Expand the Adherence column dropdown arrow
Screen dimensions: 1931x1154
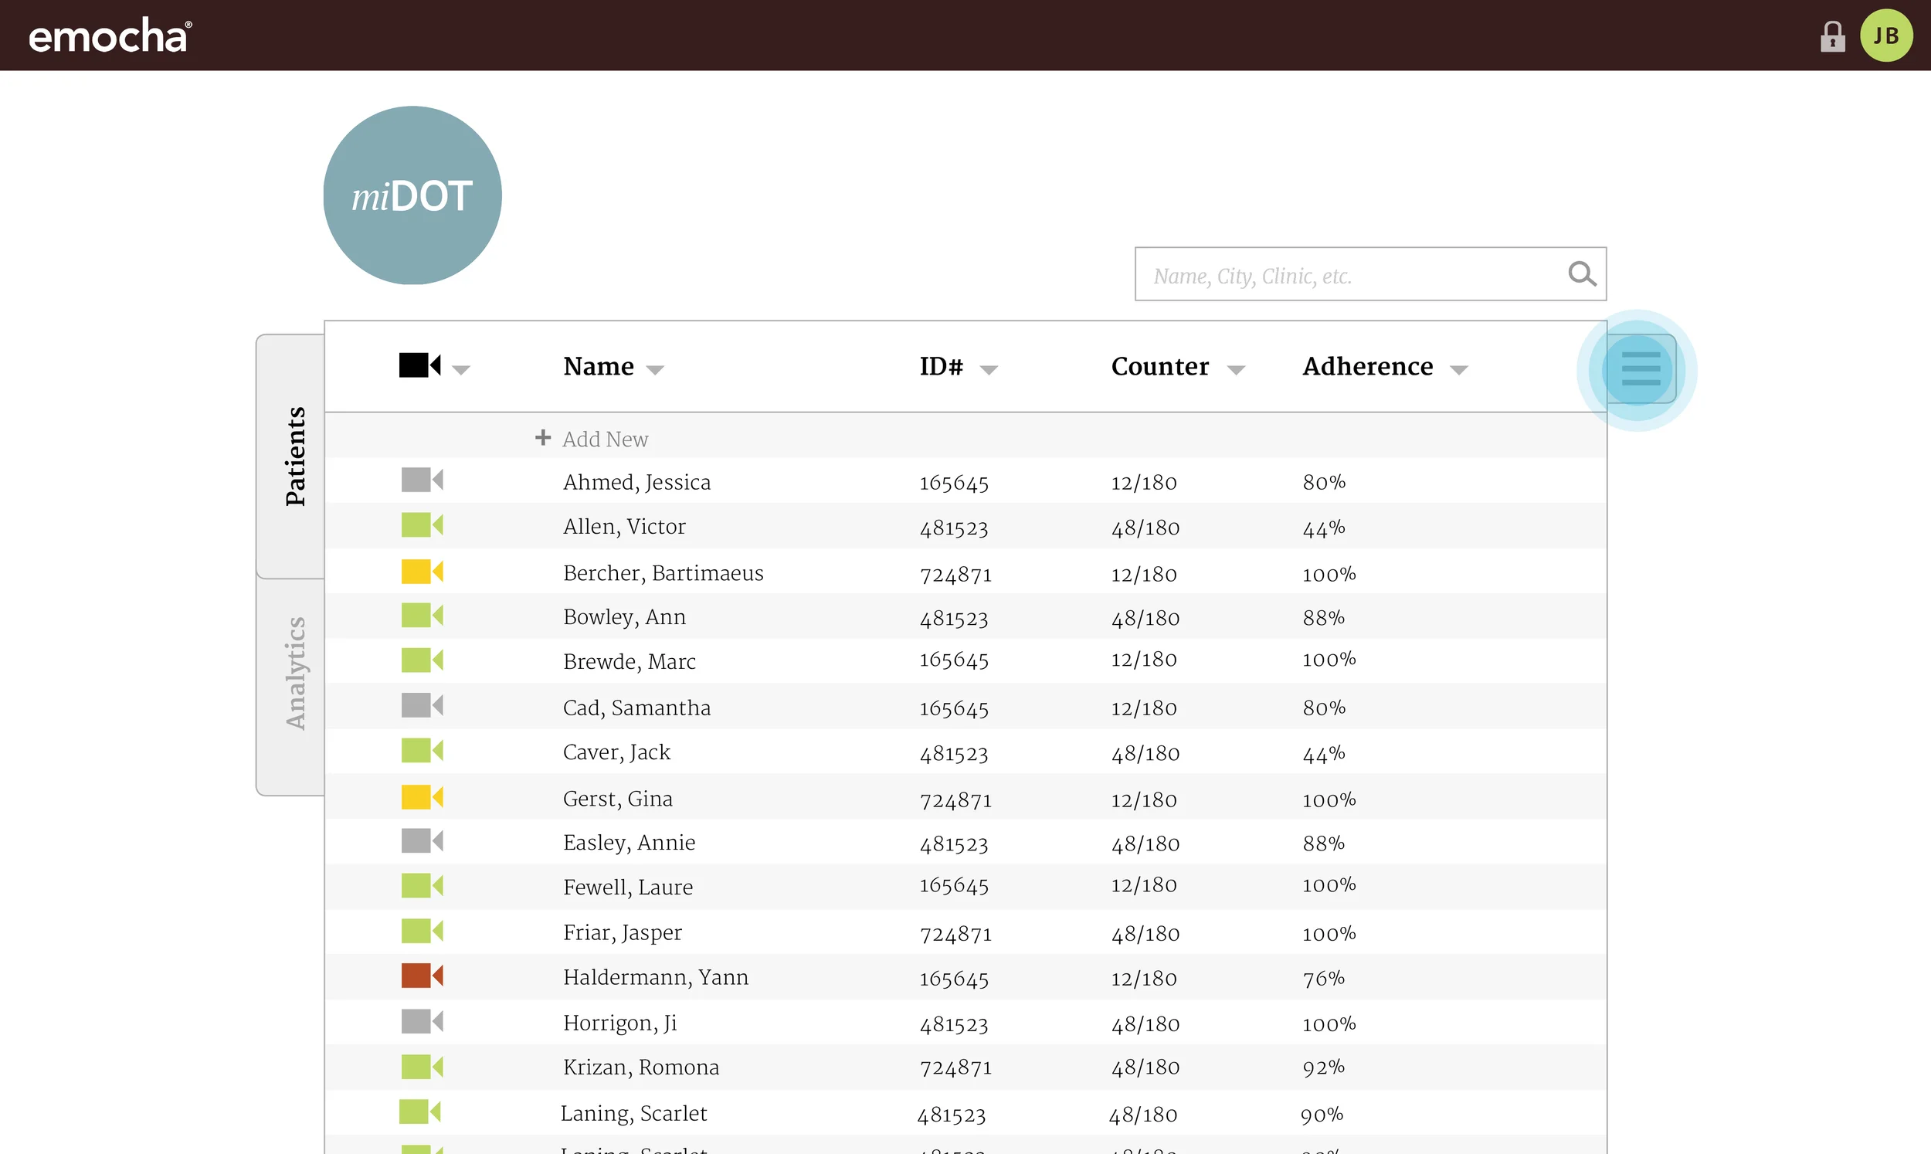(1458, 370)
